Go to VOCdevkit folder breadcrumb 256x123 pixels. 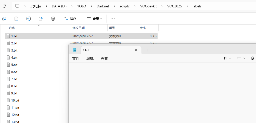tap(148, 6)
